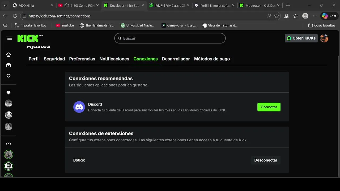340x191 pixels.
Task: Open the Kick hamburger sidebar menu
Action: (10, 38)
